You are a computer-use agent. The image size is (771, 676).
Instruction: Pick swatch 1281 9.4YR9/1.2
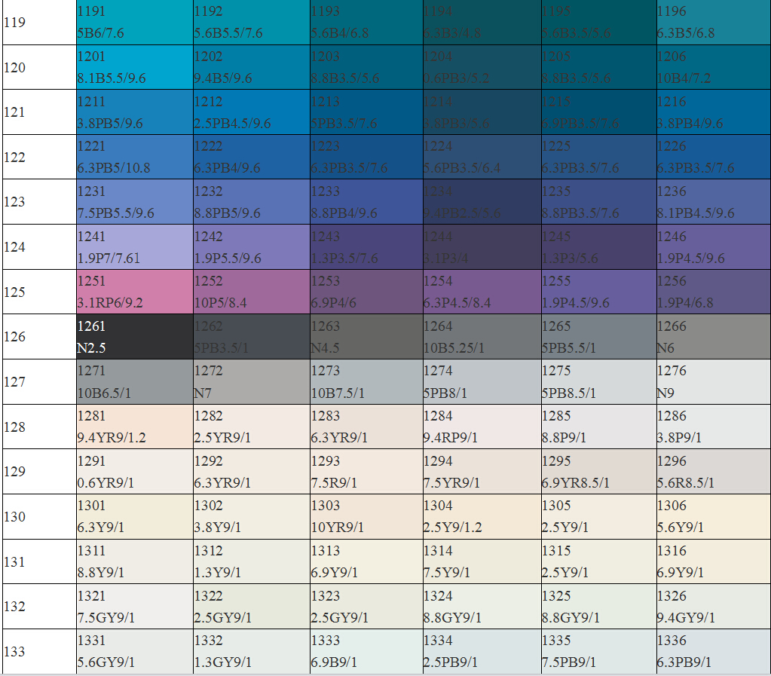(x=135, y=427)
